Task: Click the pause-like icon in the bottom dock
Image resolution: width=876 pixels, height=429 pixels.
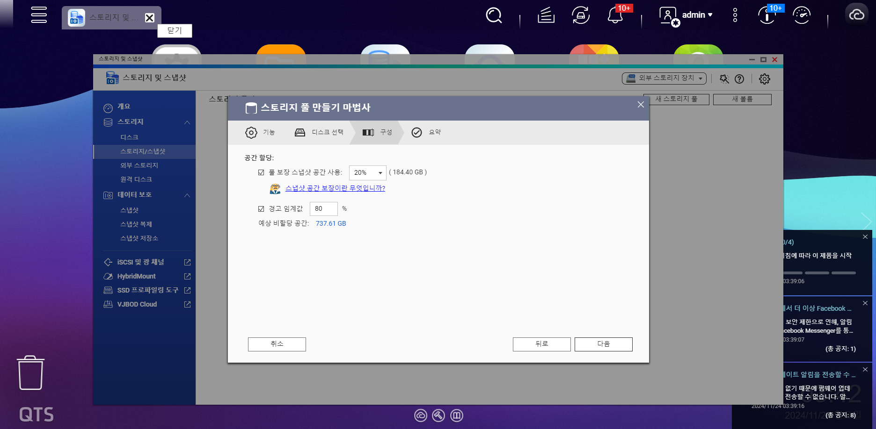Action: pos(457,415)
